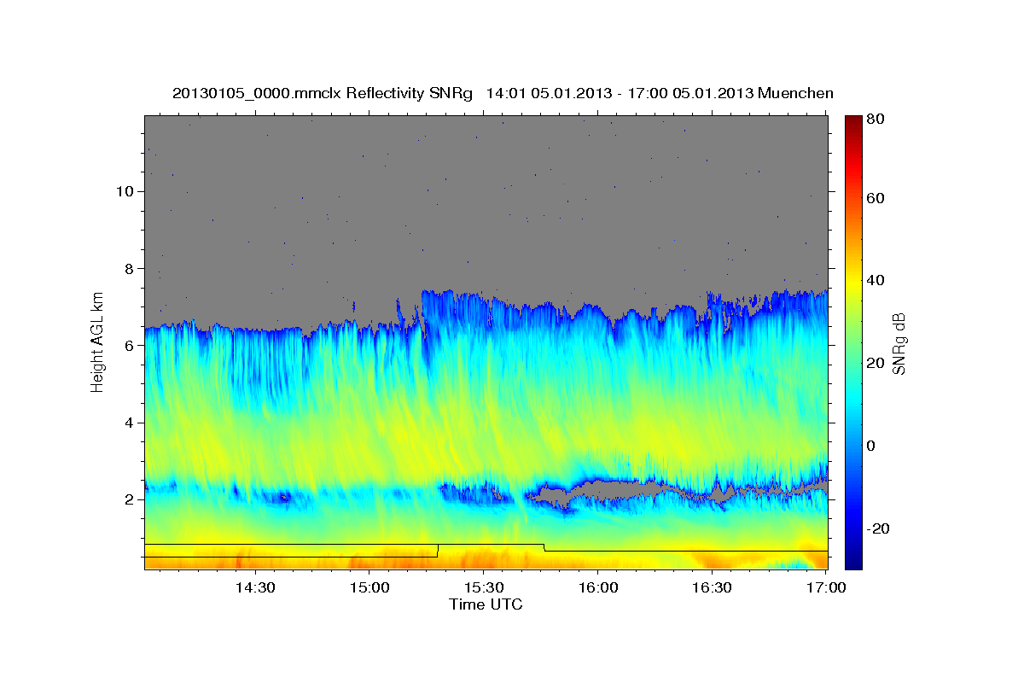Click the plot title text
This screenshot has width=1024, height=683.
click(x=503, y=93)
